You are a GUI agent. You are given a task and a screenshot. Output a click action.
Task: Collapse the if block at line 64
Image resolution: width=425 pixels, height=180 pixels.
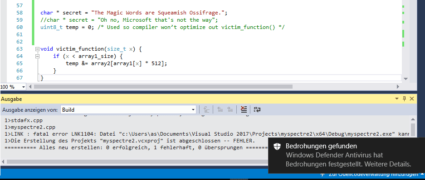(x=37, y=57)
